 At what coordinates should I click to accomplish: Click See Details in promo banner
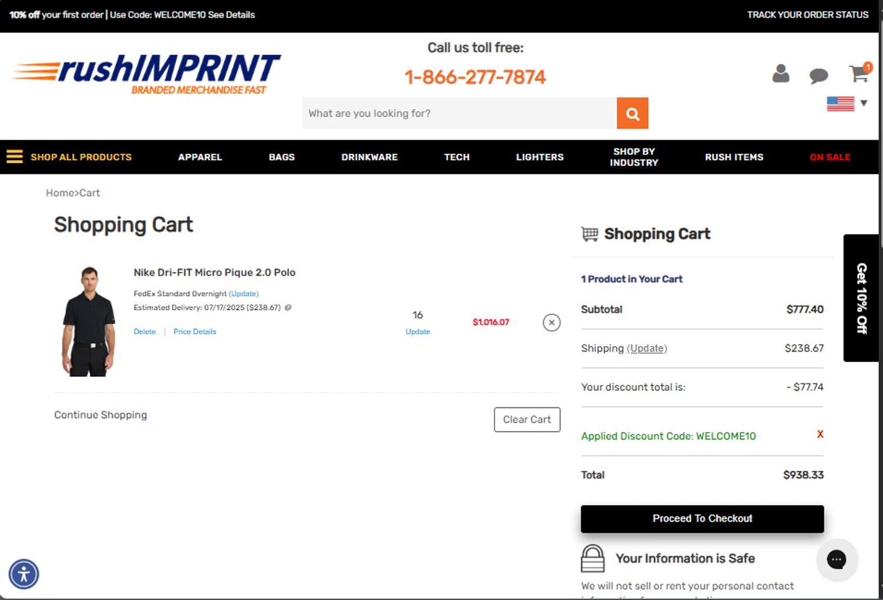[231, 15]
